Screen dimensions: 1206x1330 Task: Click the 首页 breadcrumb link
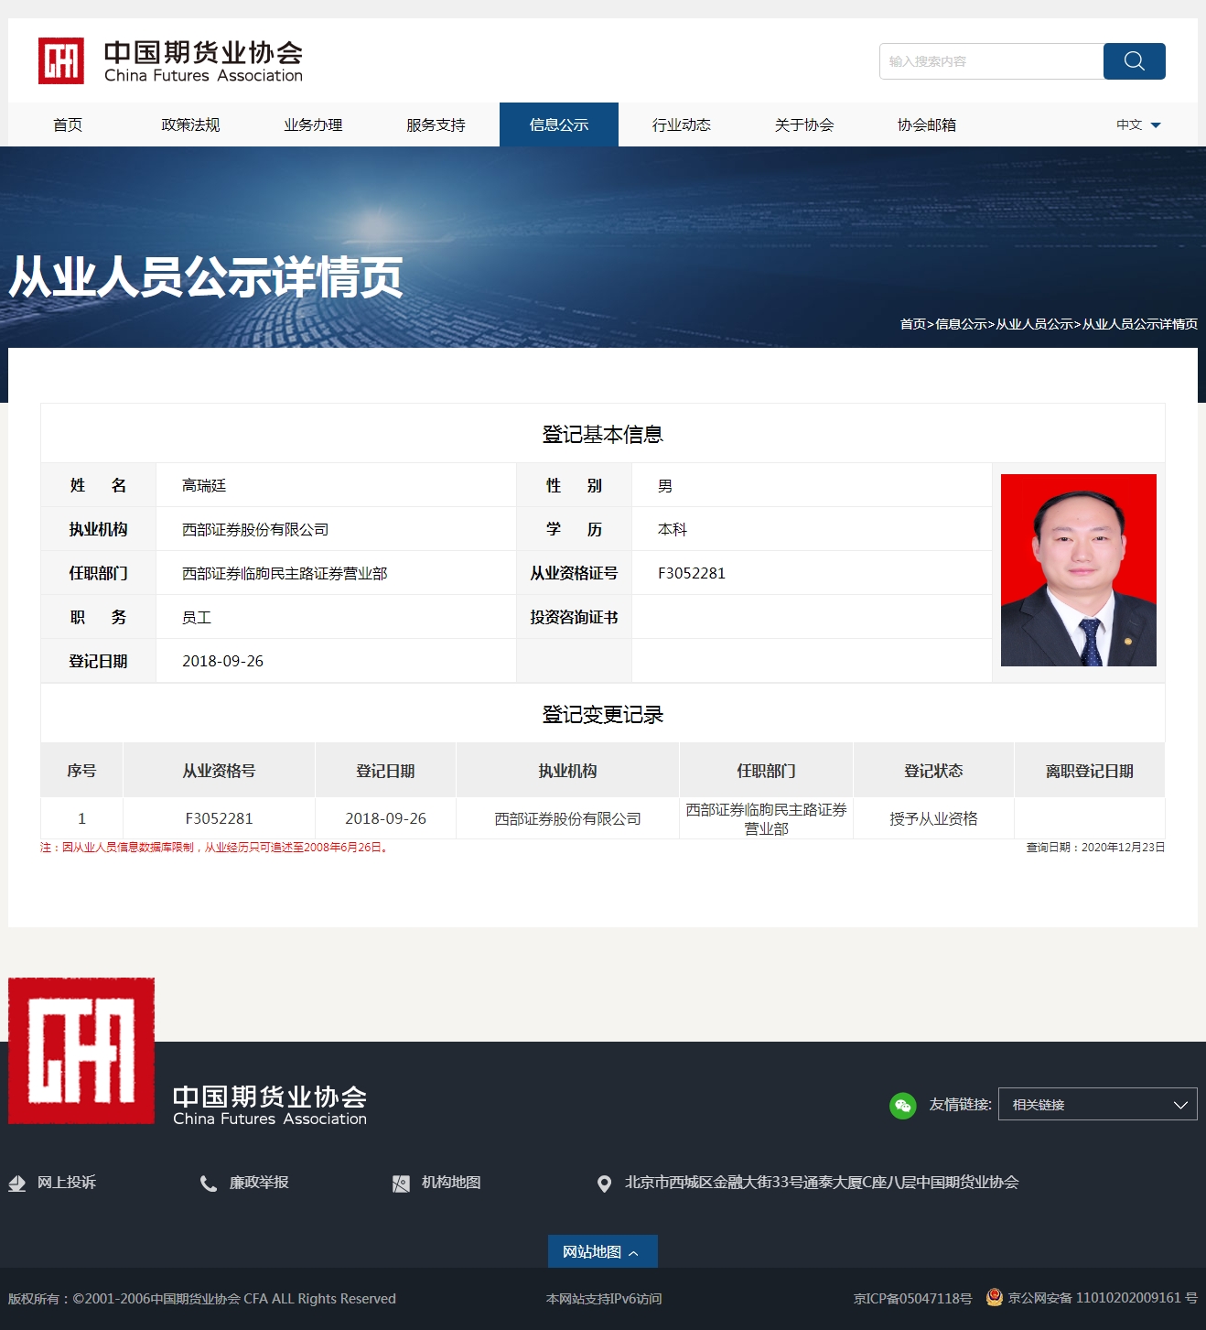click(x=912, y=324)
